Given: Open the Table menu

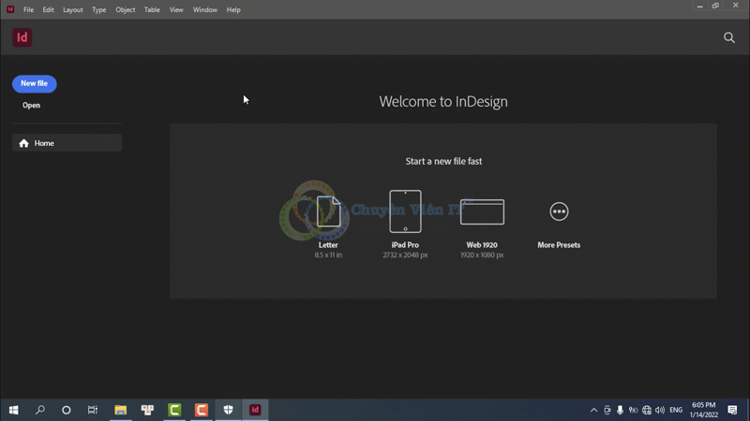Looking at the screenshot, I should (152, 9).
